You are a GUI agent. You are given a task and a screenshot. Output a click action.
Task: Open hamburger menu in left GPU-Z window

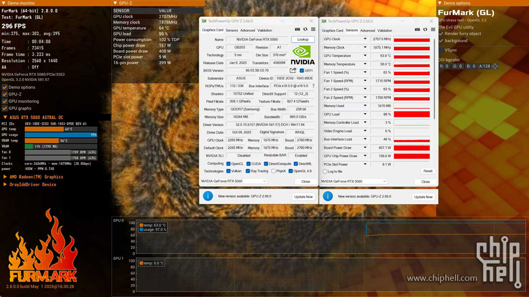[x=313, y=30]
